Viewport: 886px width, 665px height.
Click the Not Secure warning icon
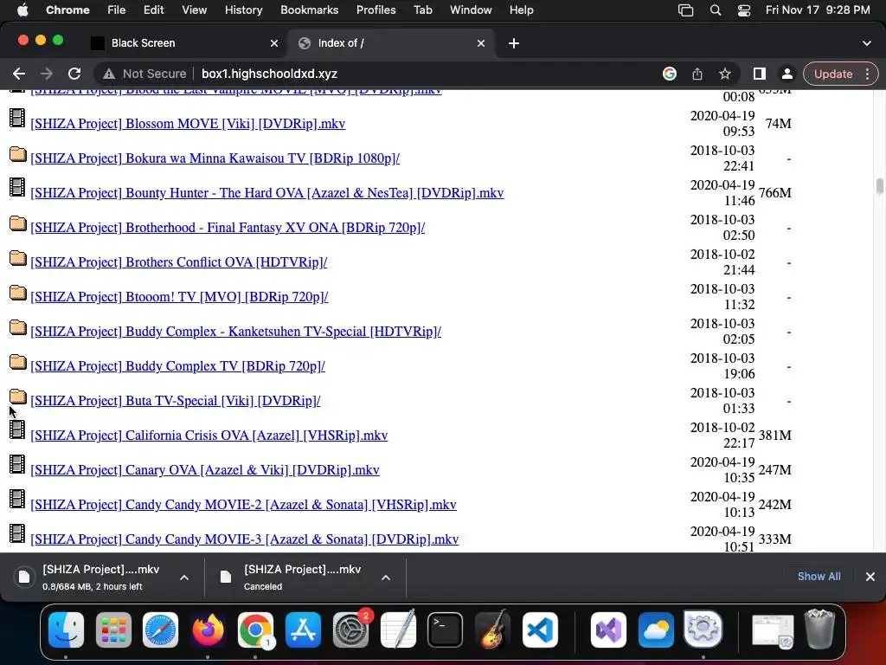109,74
